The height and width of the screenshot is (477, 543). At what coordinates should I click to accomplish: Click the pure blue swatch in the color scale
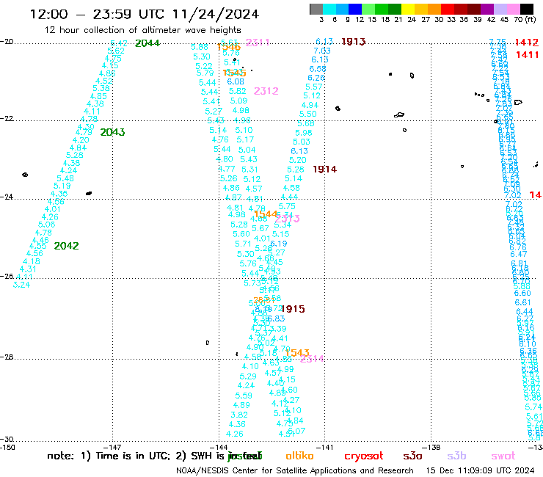tap(355, 9)
